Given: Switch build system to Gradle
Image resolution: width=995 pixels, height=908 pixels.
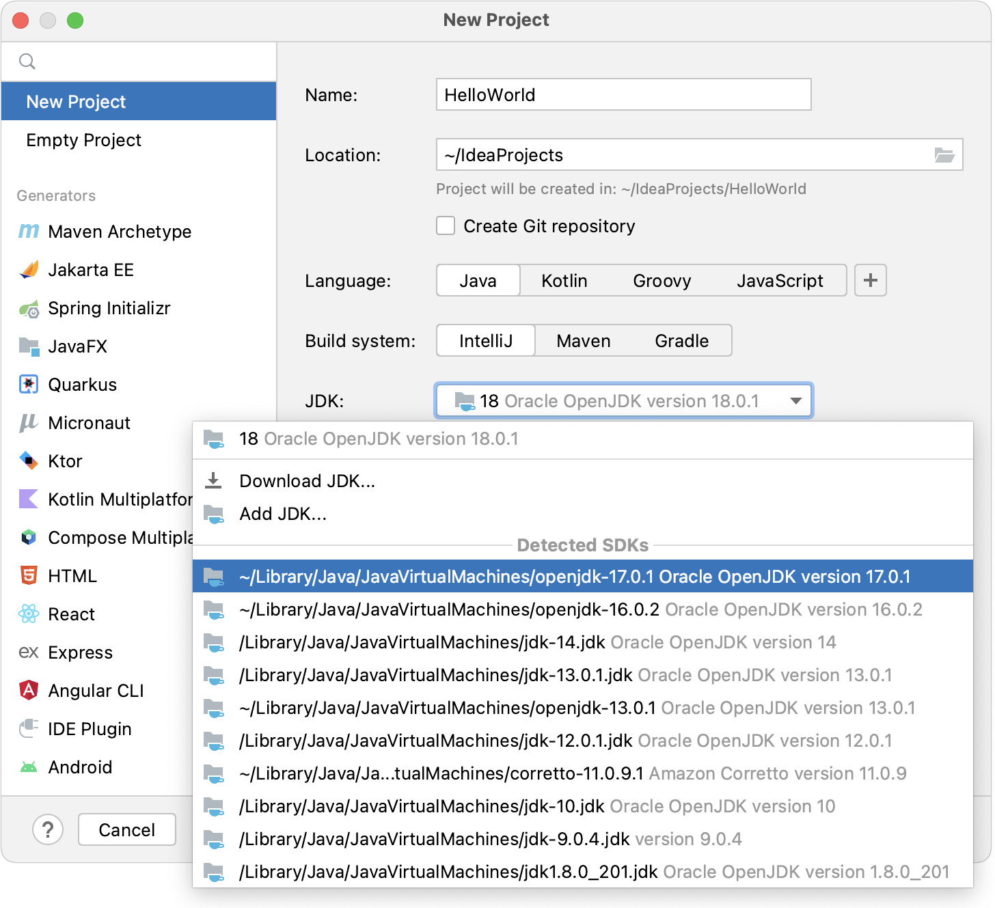Looking at the screenshot, I should pyautogui.click(x=681, y=340).
